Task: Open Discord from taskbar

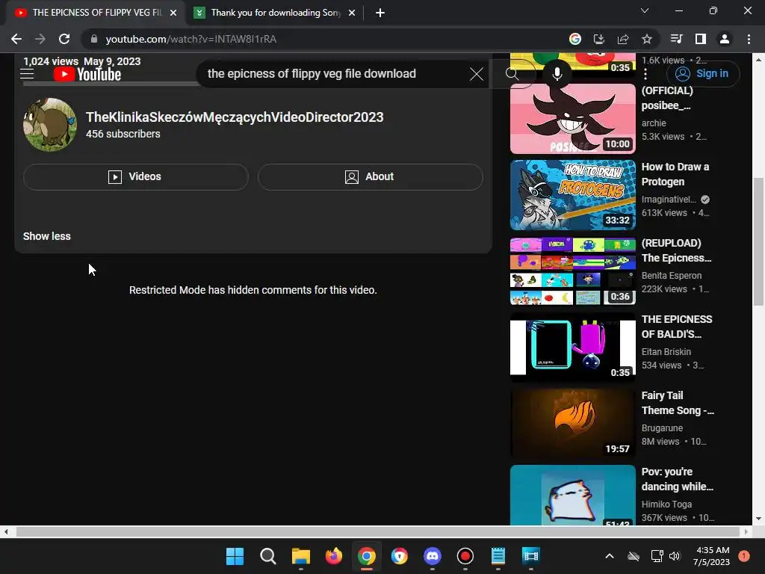Action: pyautogui.click(x=433, y=556)
